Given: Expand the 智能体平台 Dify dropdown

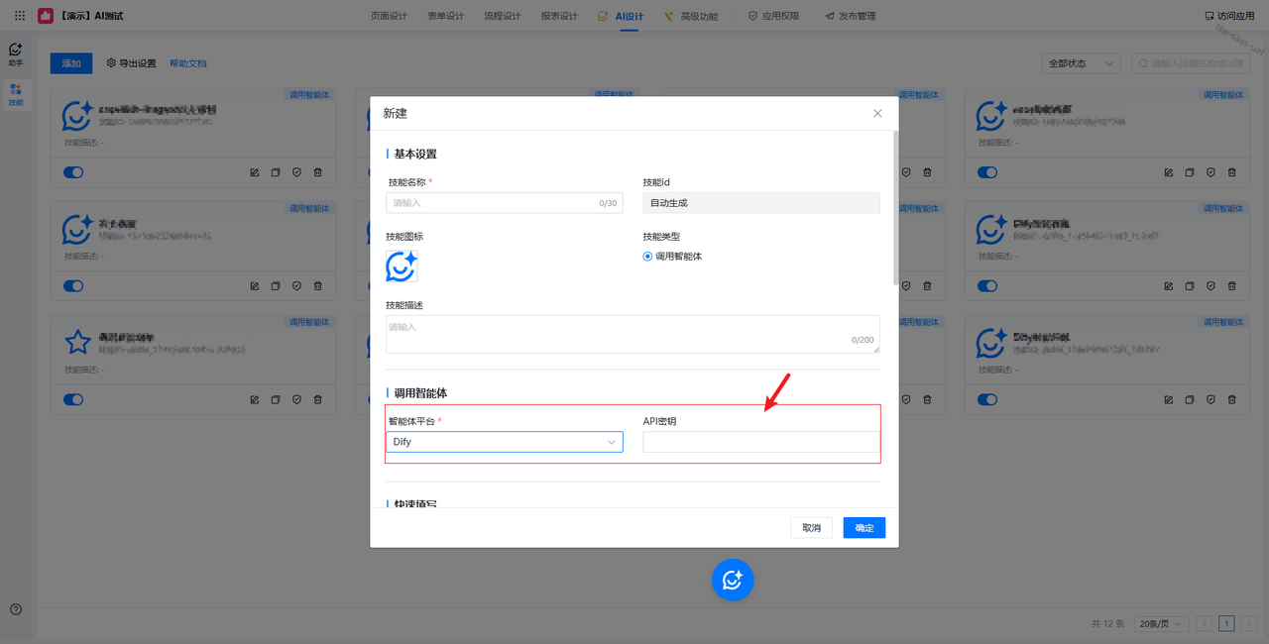Looking at the screenshot, I should click(x=505, y=442).
